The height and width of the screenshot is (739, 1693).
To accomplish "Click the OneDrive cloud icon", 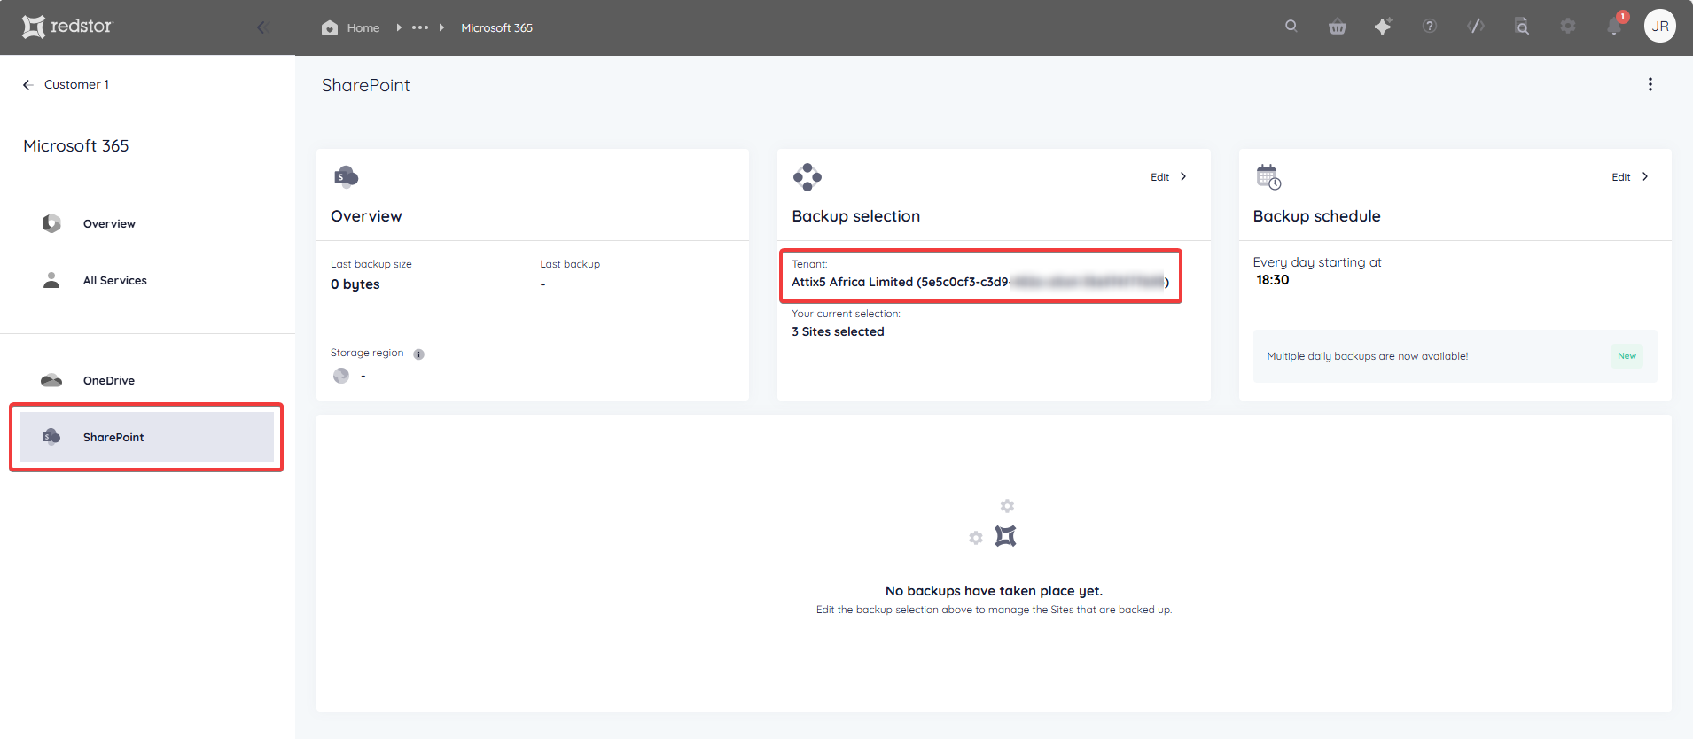I will pos(51,380).
